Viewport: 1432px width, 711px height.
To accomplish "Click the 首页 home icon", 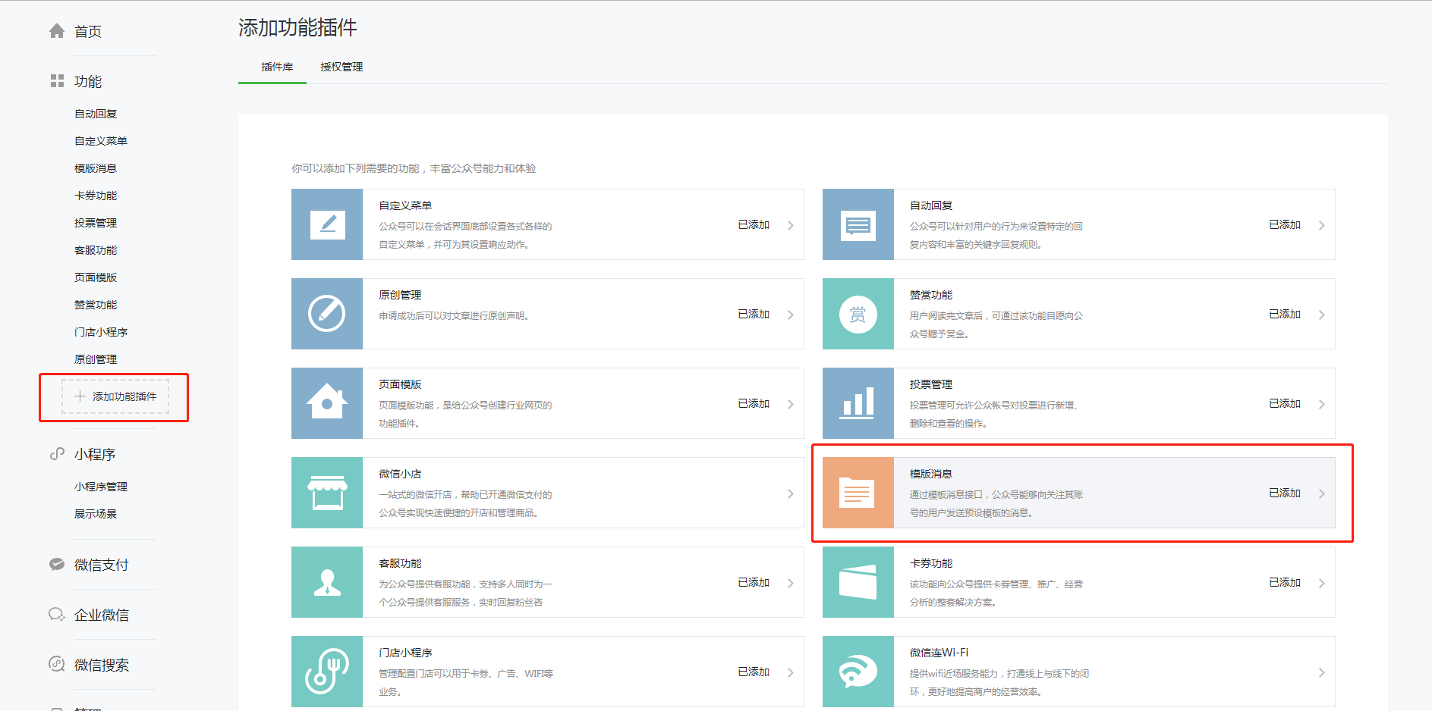I will pos(57,31).
